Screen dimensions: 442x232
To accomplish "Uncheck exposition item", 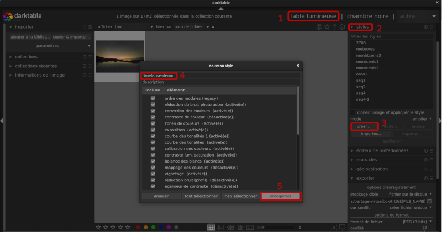I will 153,130.
